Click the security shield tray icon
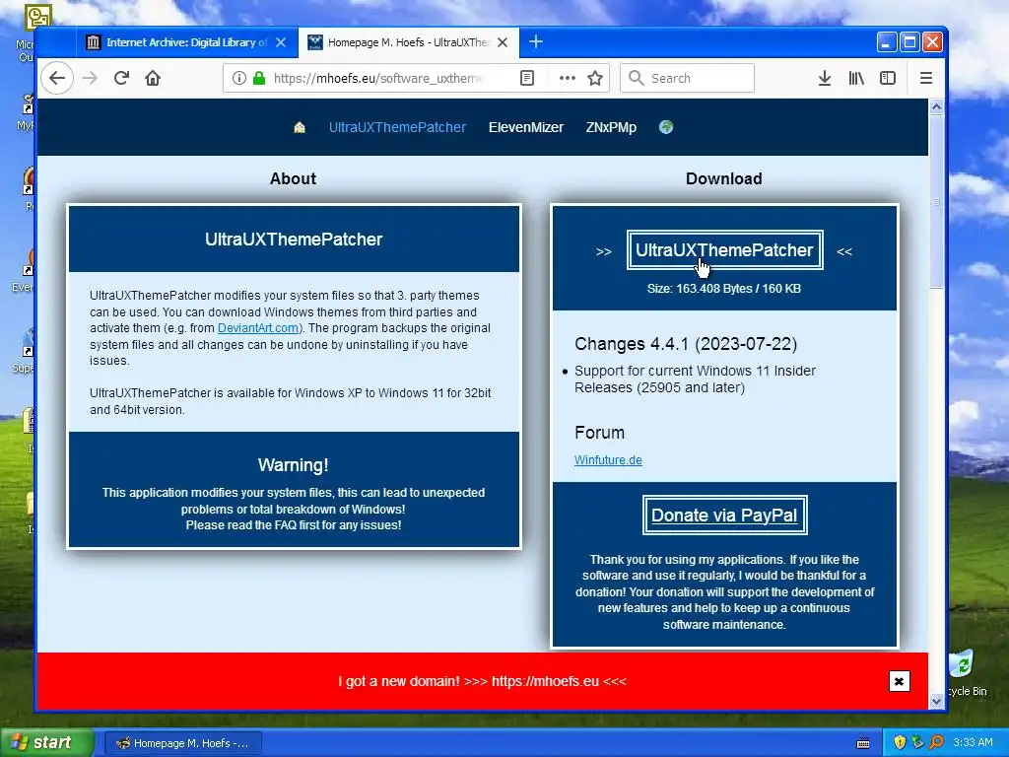 pyautogui.click(x=899, y=743)
